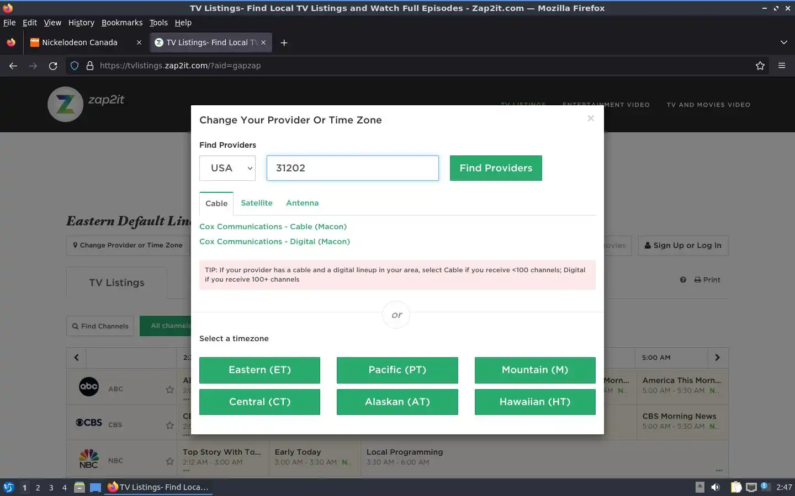Click the Firefox TV Listings taskbar entry
795x496 pixels.
(x=158, y=487)
